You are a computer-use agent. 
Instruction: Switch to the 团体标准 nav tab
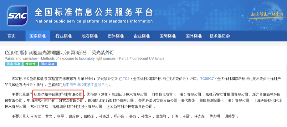(116, 36)
